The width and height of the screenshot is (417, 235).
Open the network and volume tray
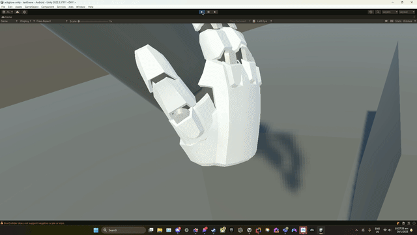coord(387,230)
